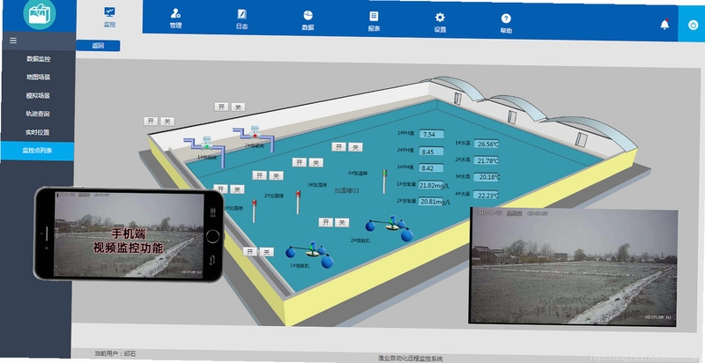Click the teal app logo
This screenshot has width=705, height=363.
pyautogui.click(x=40, y=13)
